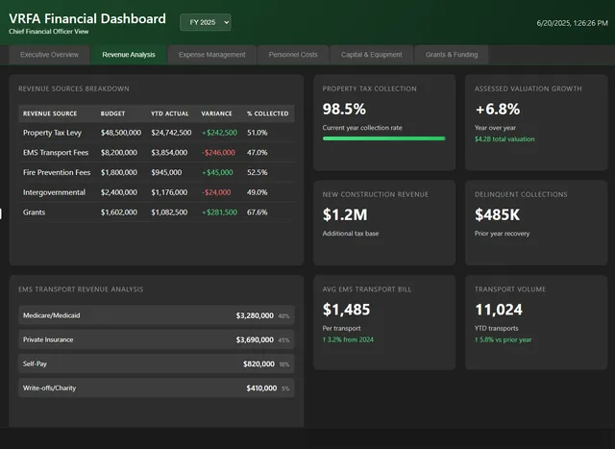615x449 pixels.
Task: Click the 11,024 transport volume value
Action: (x=499, y=310)
